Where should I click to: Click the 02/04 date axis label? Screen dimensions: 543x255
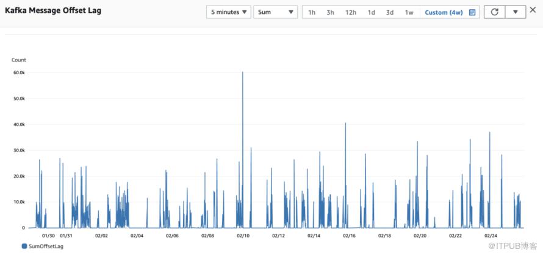(137, 236)
